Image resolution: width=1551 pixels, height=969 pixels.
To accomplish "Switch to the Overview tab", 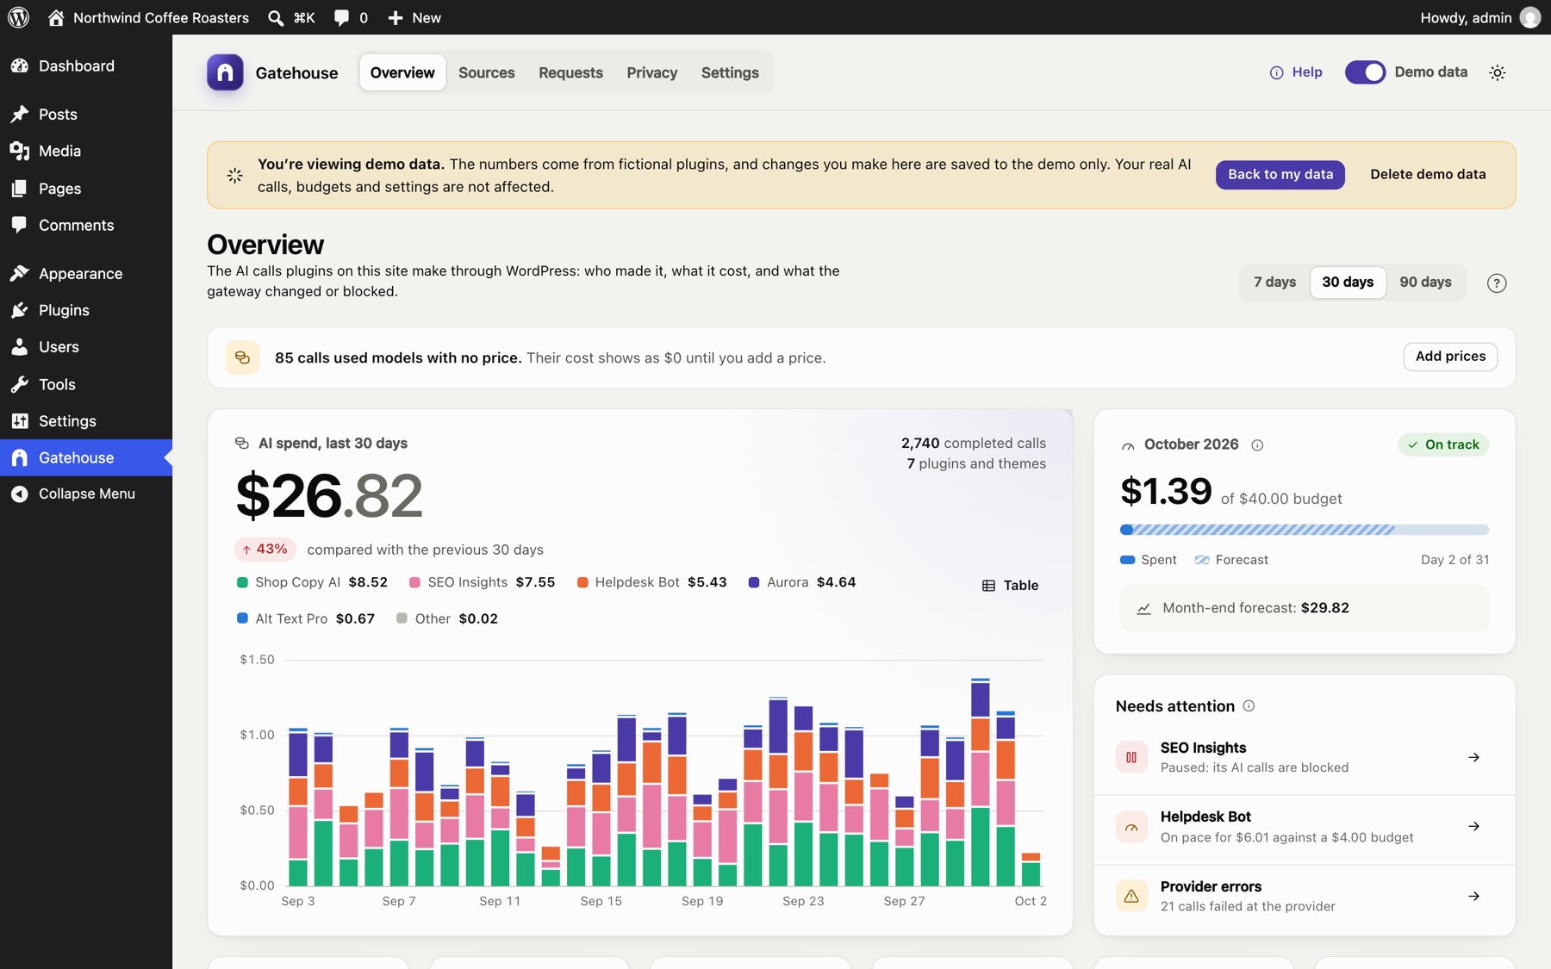I will 402,72.
